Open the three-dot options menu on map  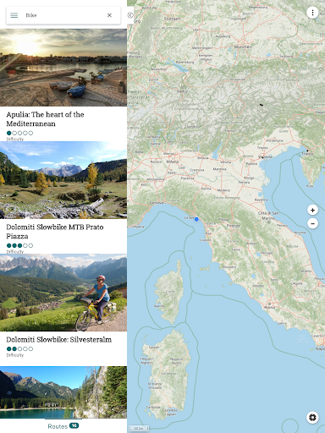point(312,13)
